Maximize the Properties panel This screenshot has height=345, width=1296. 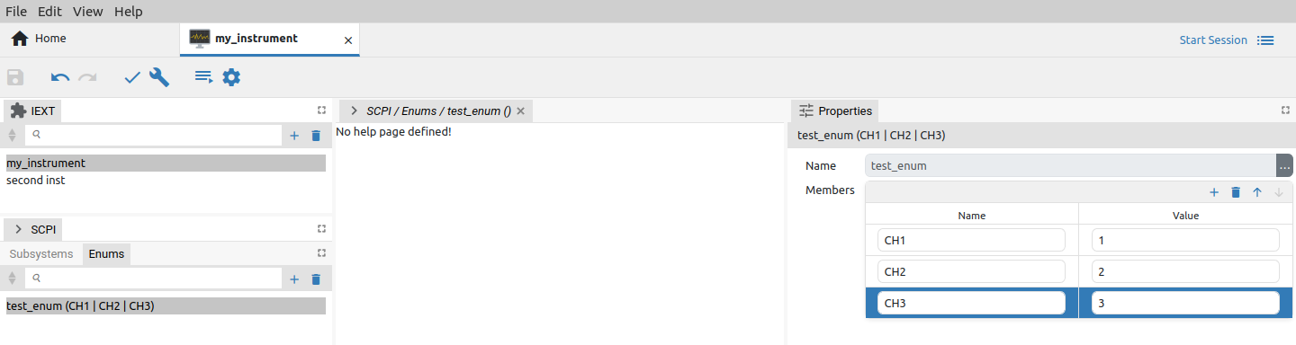coord(1285,111)
